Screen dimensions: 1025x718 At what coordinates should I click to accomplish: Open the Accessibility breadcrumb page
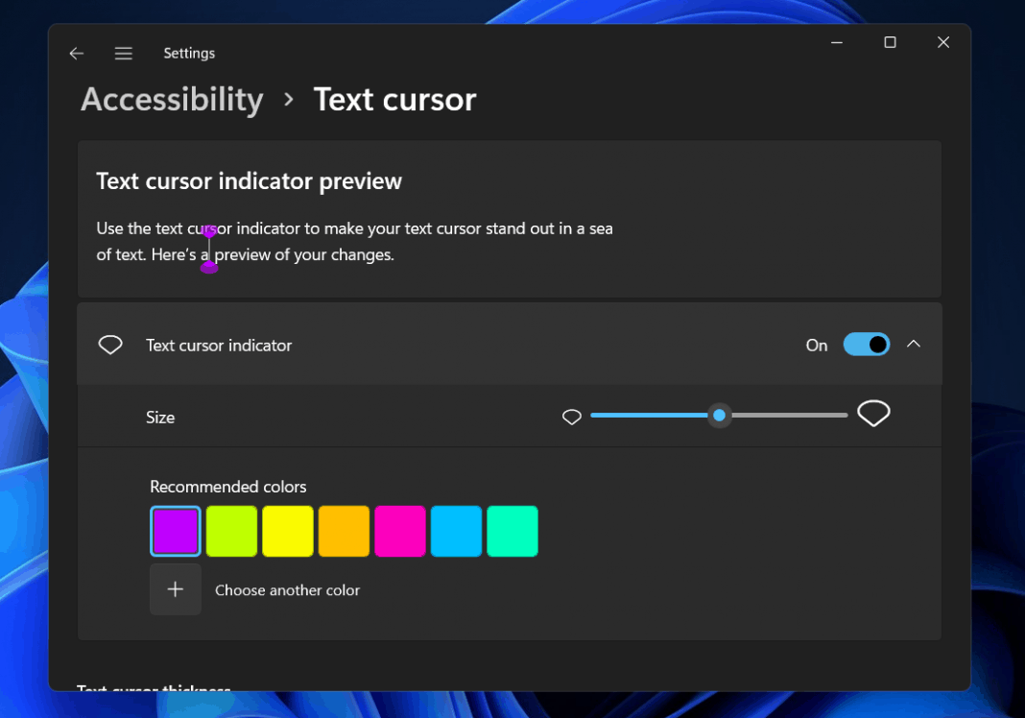point(172,99)
